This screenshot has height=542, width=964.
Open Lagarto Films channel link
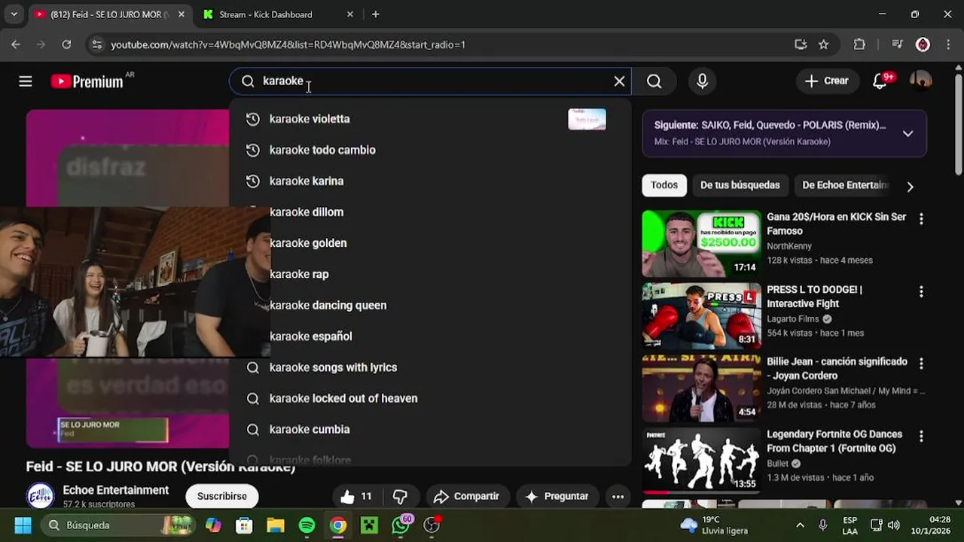(x=793, y=319)
